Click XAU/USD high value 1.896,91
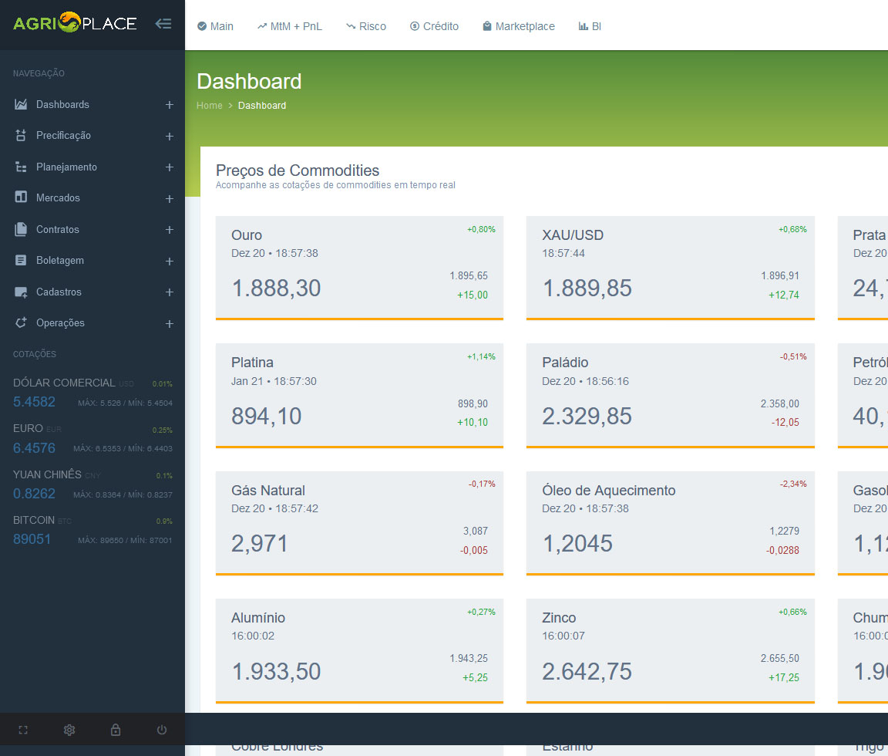 pos(780,276)
